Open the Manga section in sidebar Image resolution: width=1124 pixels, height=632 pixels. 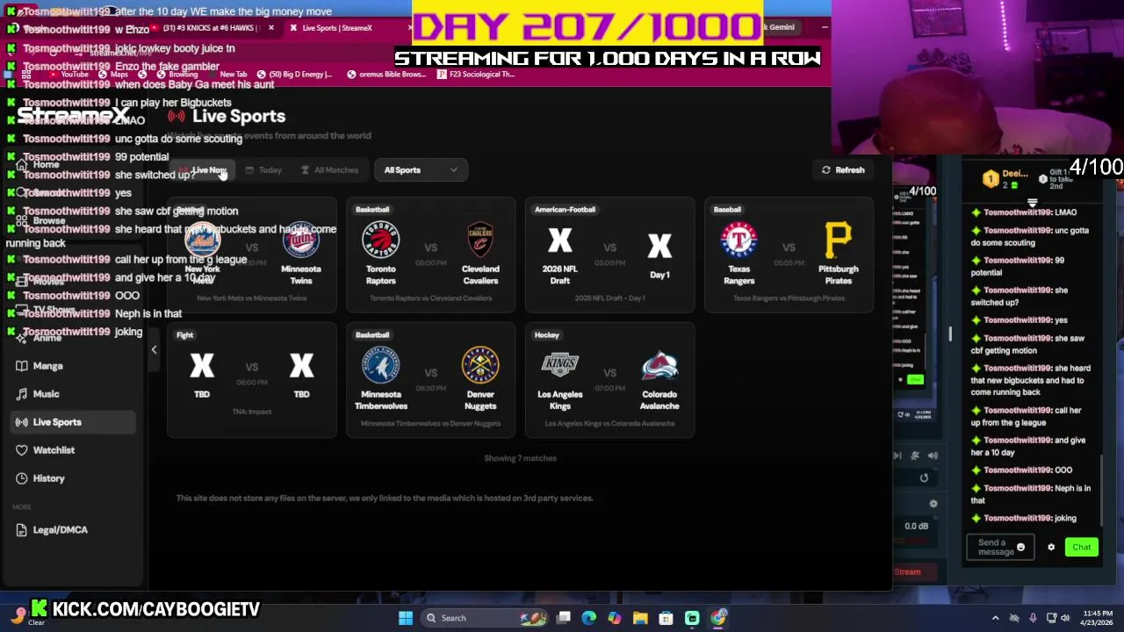click(74, 366)
